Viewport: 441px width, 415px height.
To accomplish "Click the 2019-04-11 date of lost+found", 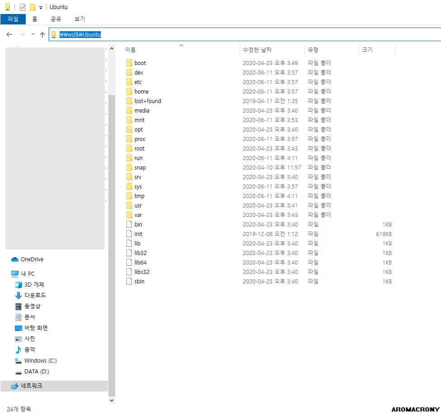I will [x=270, y=101].
